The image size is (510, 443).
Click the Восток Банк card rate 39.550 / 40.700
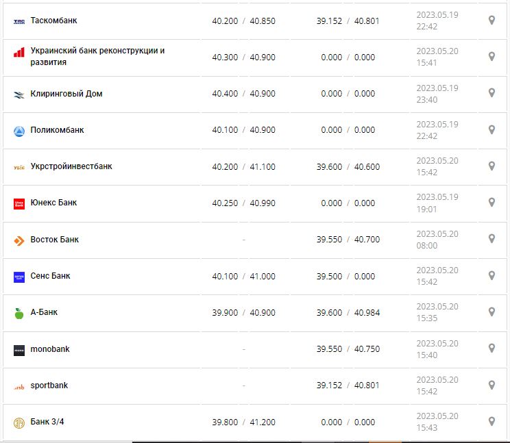348,240
